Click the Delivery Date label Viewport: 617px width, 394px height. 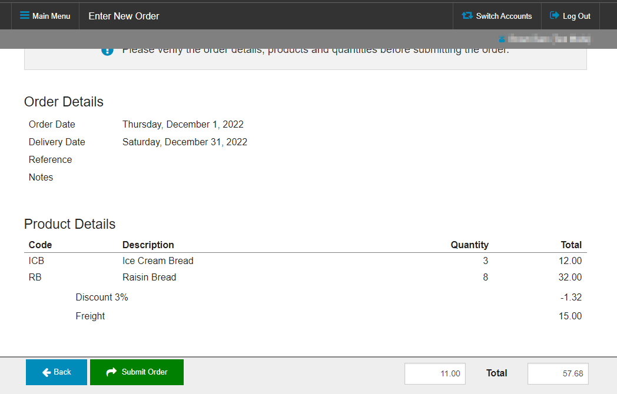point(57,142)
